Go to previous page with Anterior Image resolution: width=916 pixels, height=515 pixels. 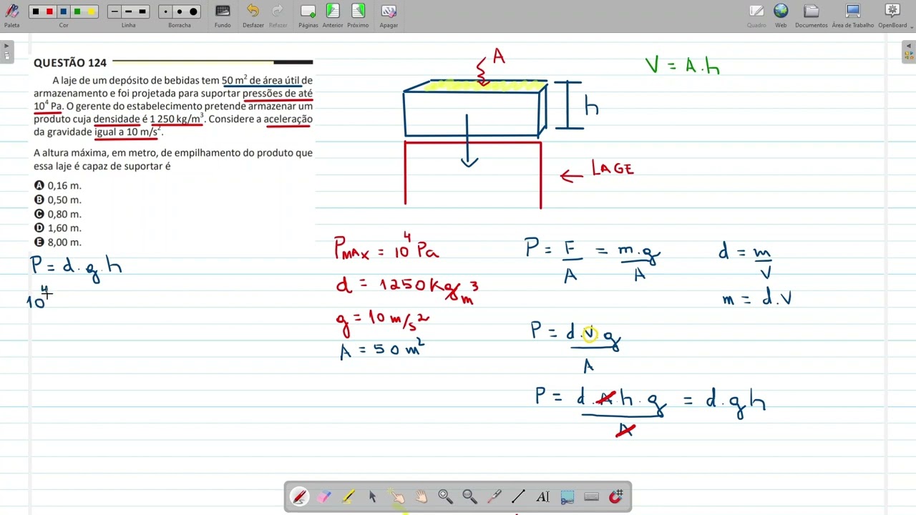[333, 15]
